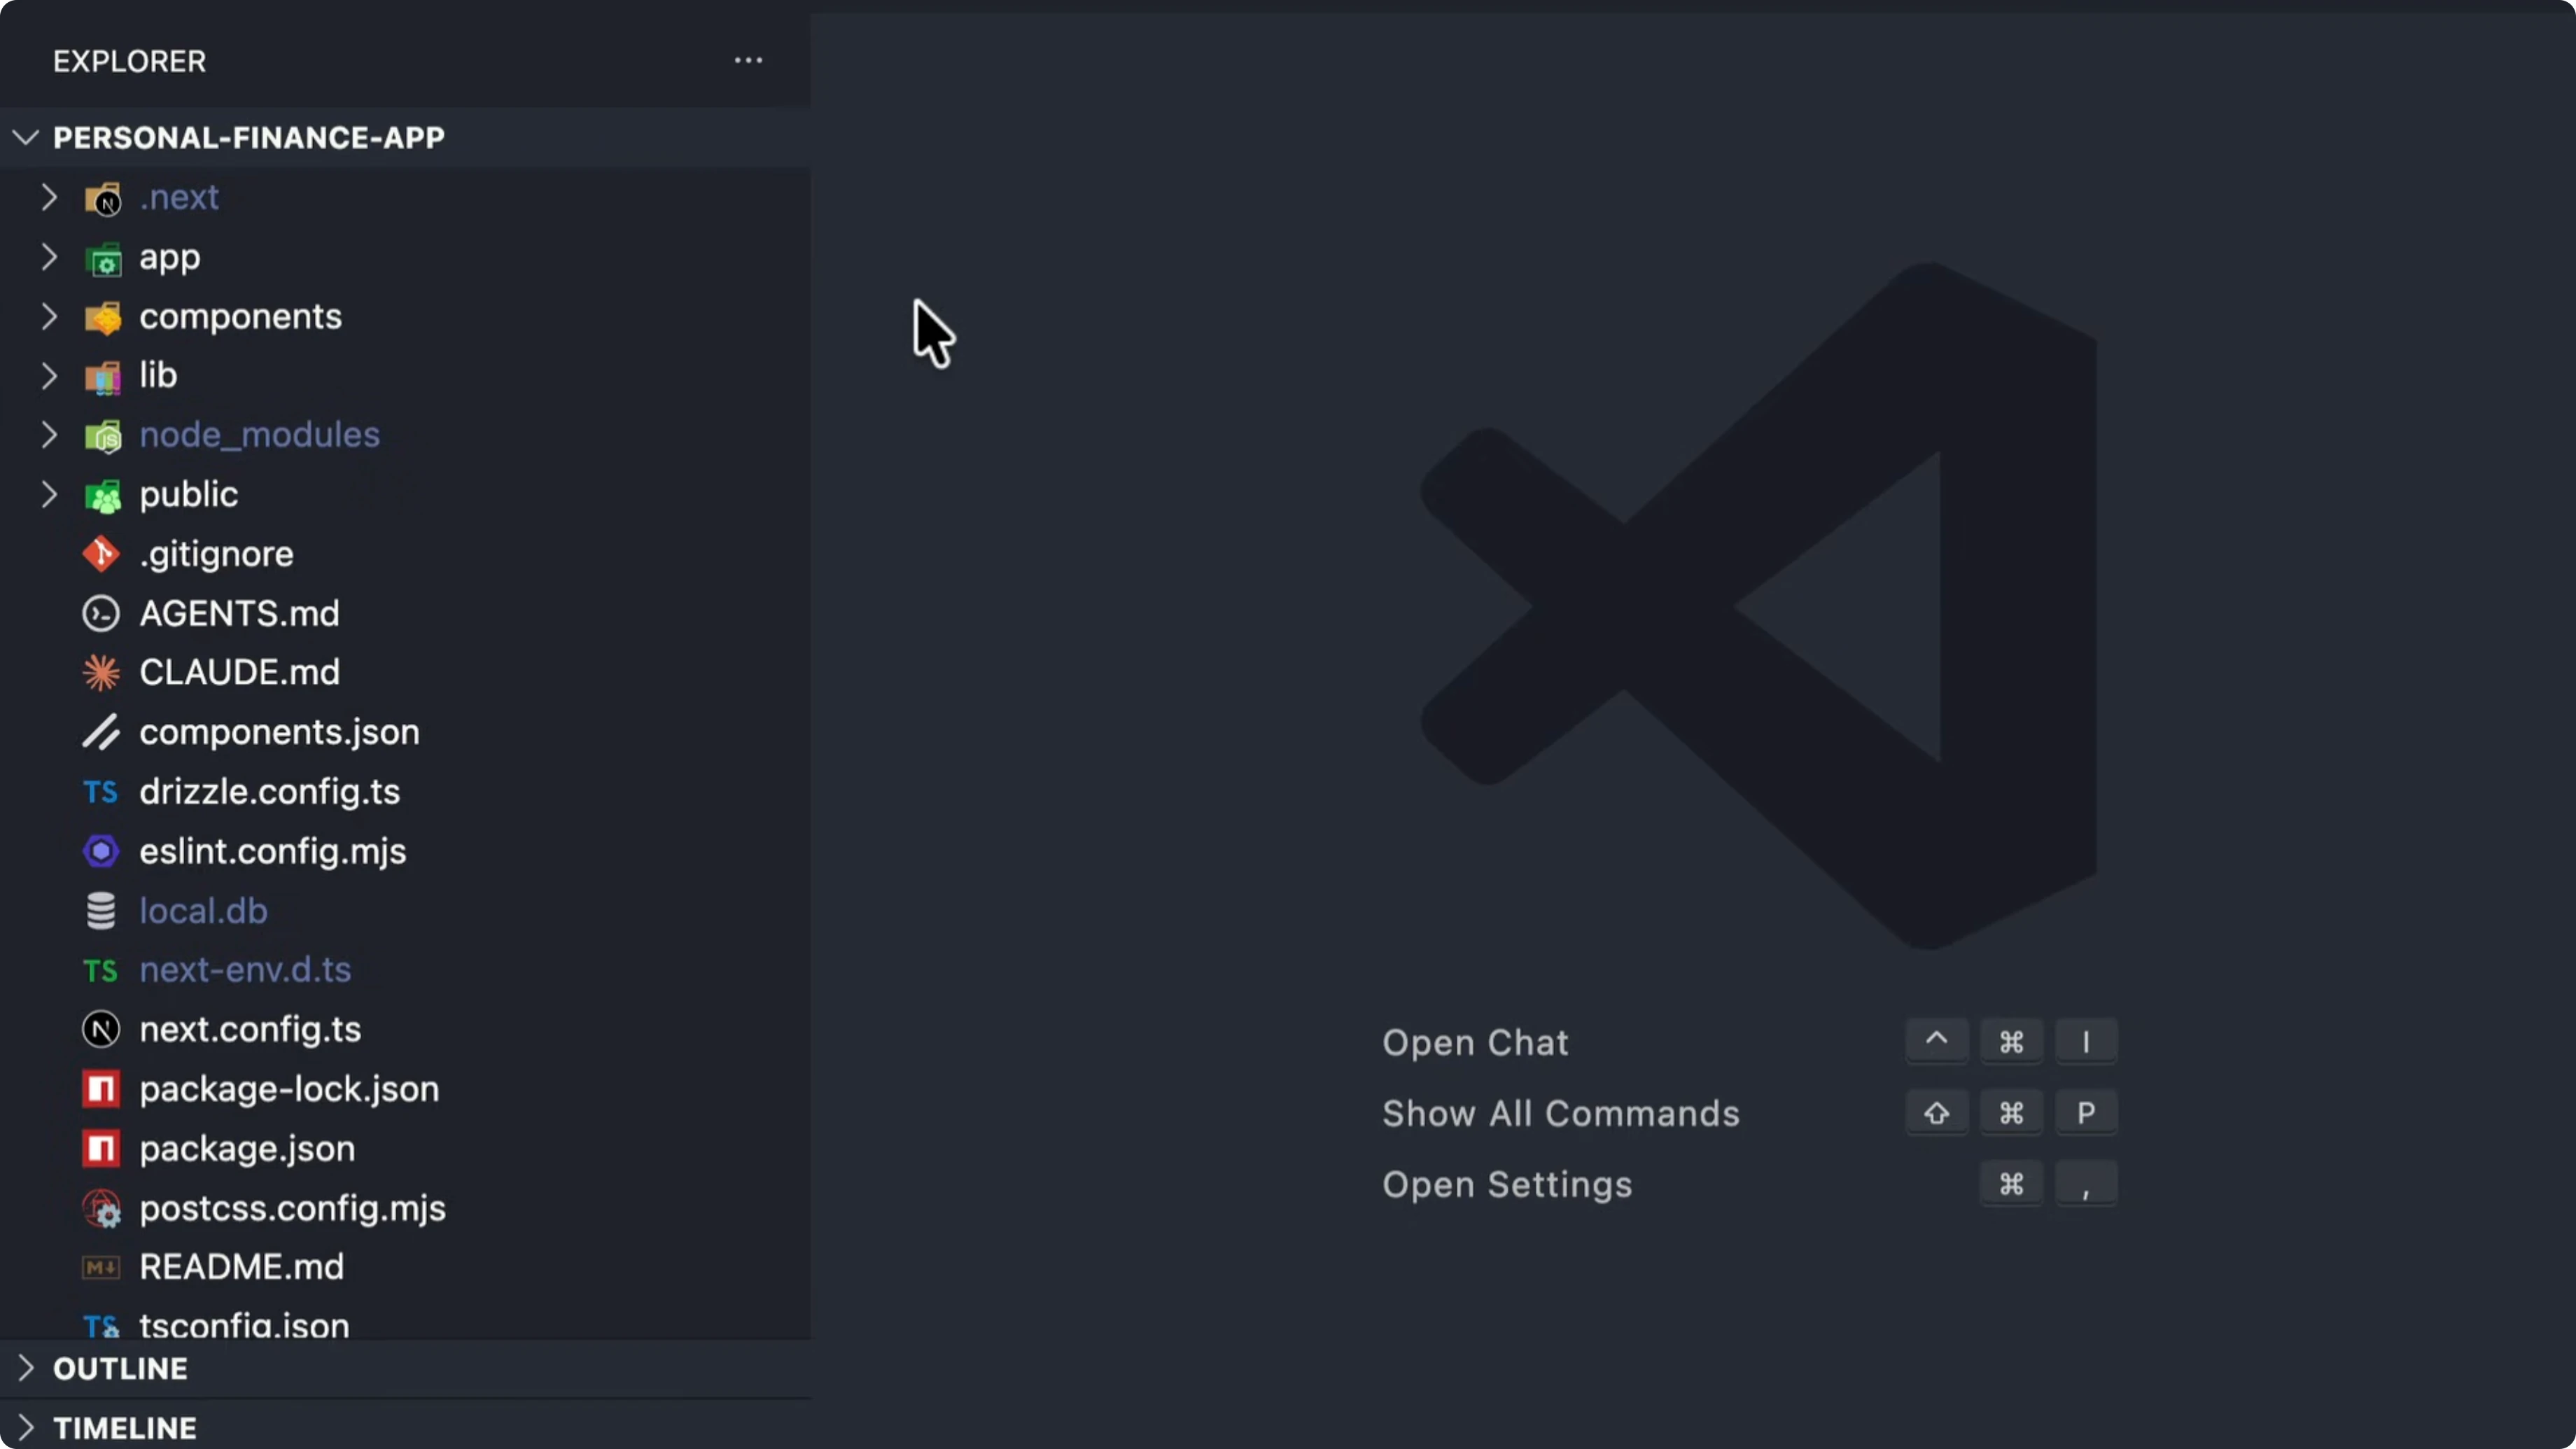This screenshot has height=1449, width=2576.
Task: Open the .gitignore file
Action: tap(217, 554)
